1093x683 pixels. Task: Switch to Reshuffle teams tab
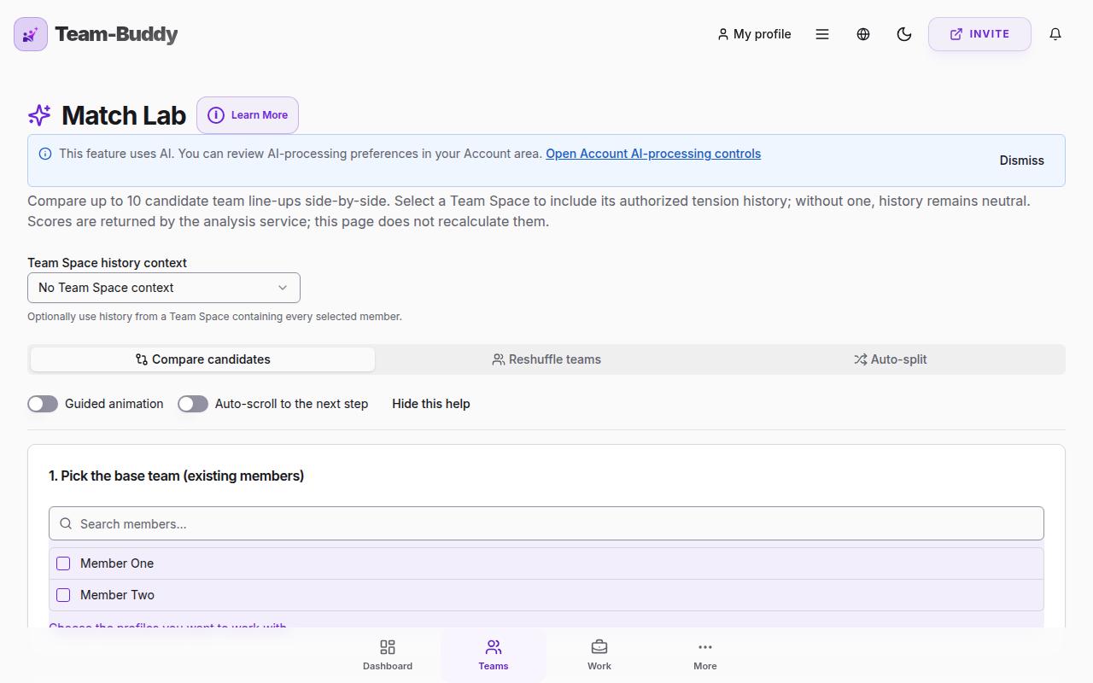[x=546, y=359]
